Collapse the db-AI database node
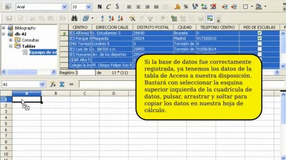286x160 pixels. tap(4, 34)
